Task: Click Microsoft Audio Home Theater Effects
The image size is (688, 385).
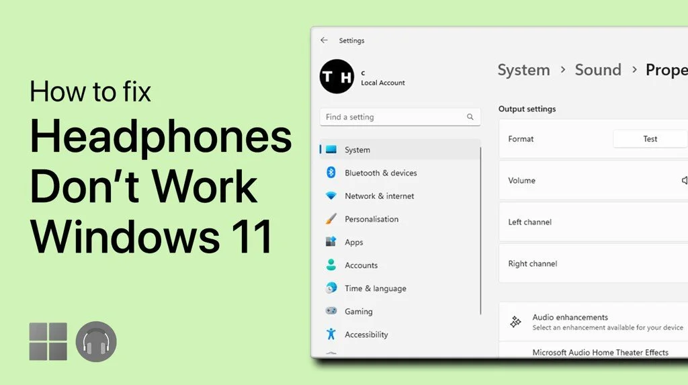Action: point(600,353)
